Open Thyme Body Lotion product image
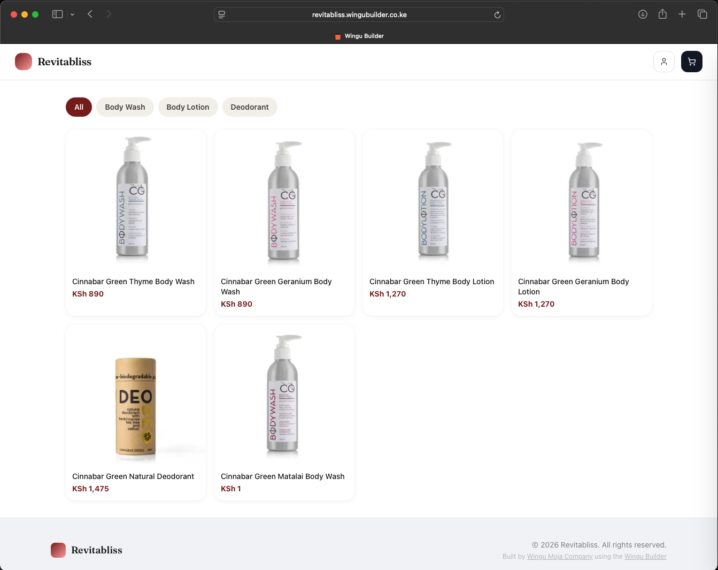The height and width of the screenshot is (570, 718). [433, 200]
